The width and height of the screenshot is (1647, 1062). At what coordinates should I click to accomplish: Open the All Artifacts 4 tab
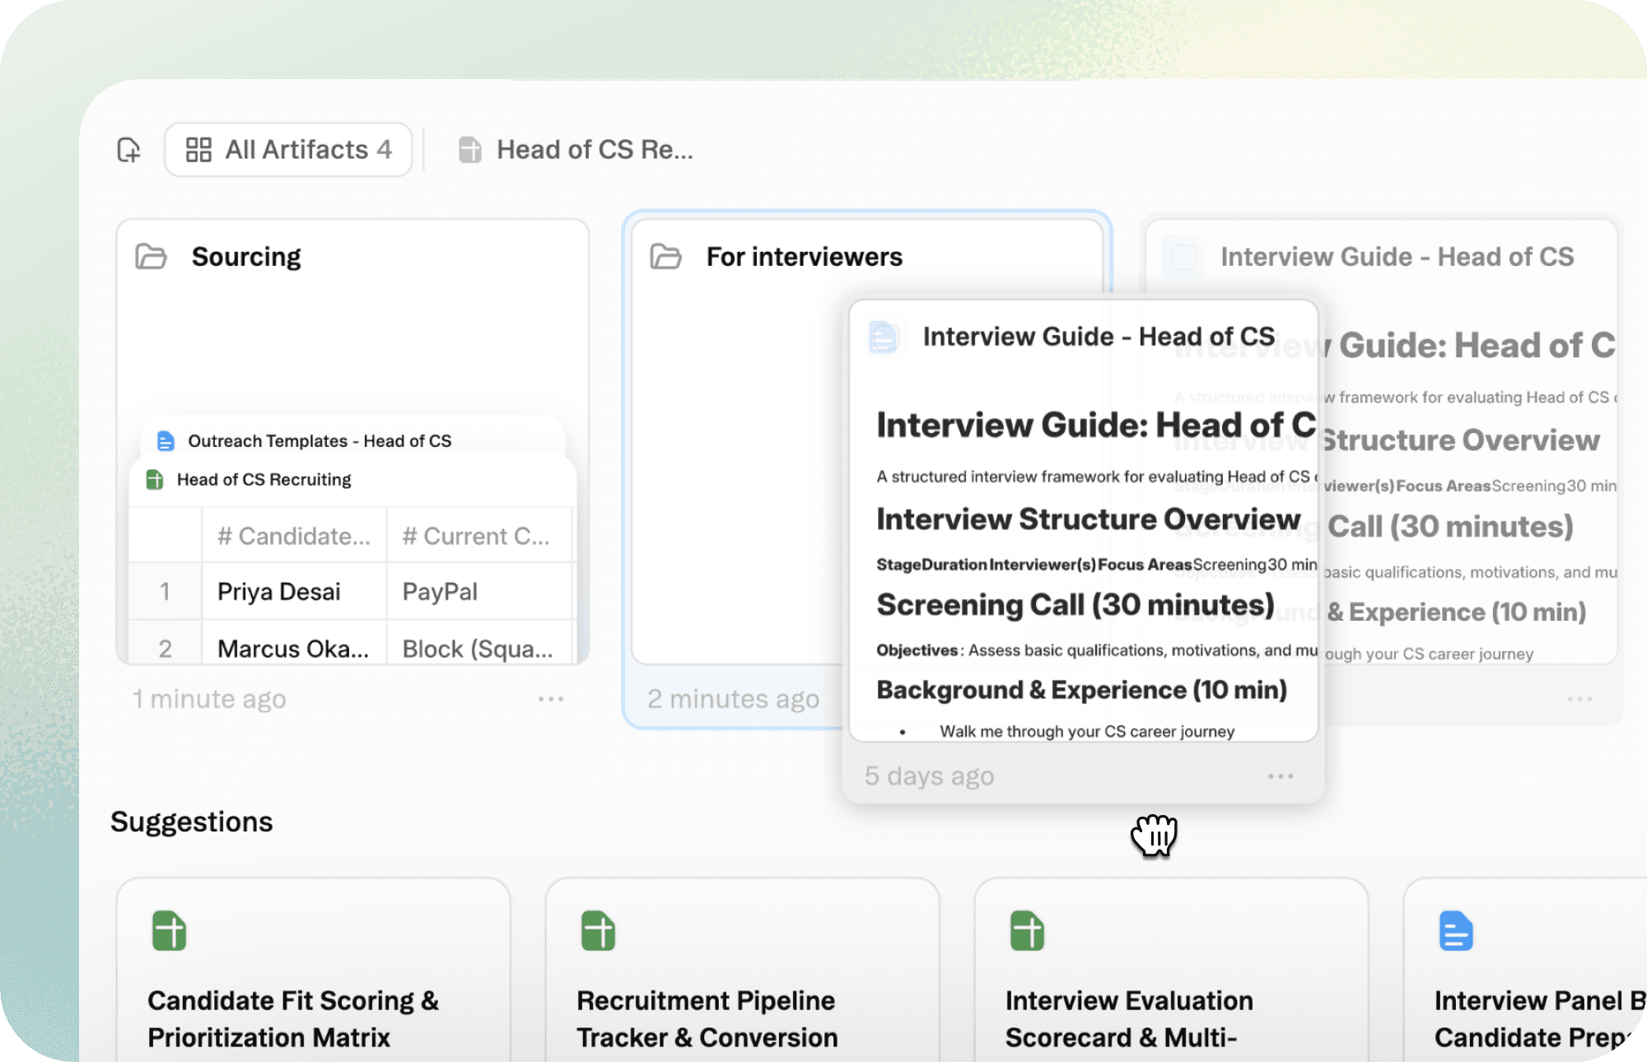point(288,150)
